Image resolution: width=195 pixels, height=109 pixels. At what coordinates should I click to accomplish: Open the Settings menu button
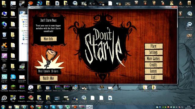tap(154, 52)
